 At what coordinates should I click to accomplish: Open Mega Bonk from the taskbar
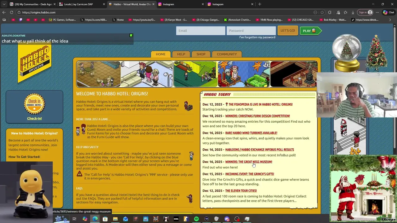(156, 219)
